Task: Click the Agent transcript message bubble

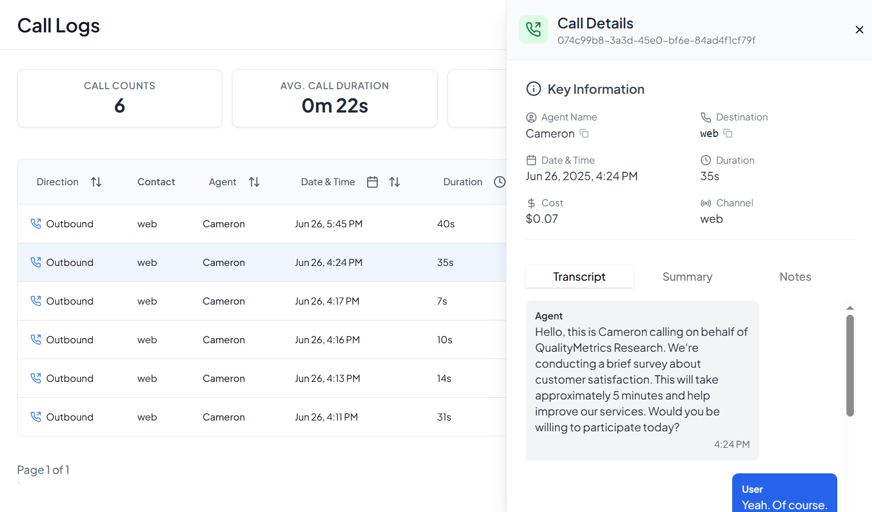Action: 642,380
